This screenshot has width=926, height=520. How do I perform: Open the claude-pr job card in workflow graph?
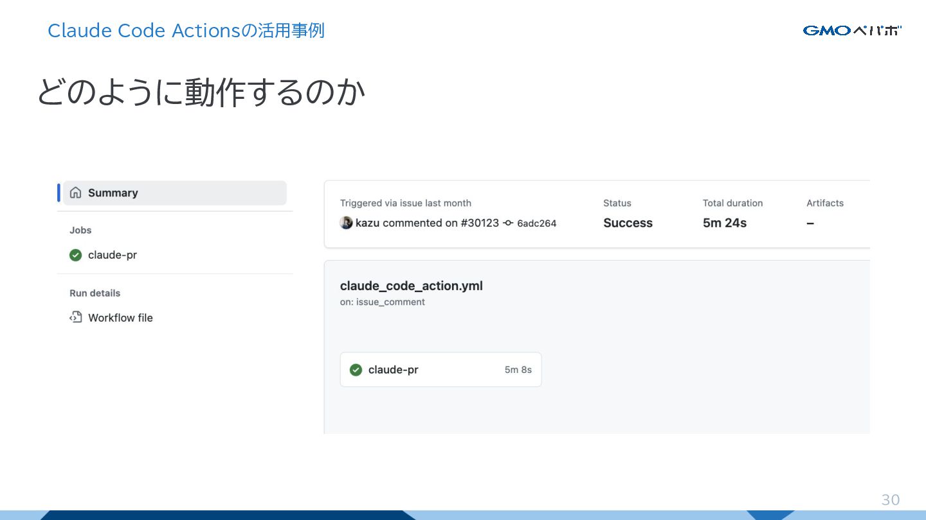pos(440,370)
